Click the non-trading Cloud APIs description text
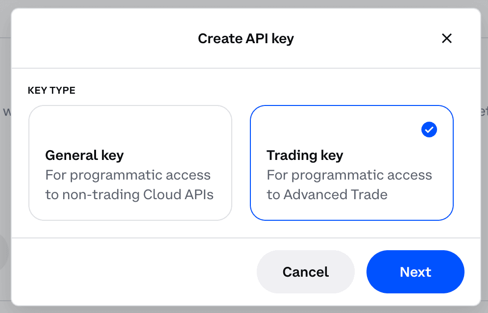 (129, 185)
